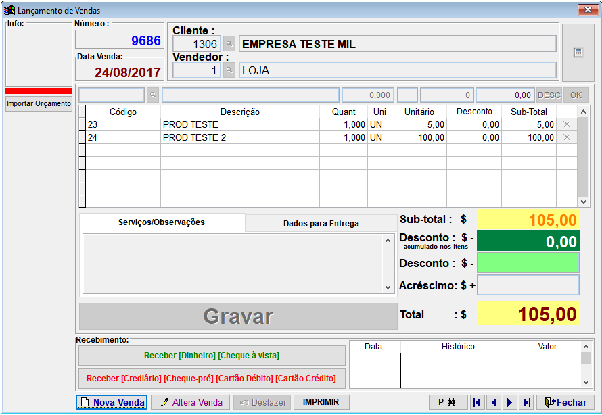The height and width of the screenshot is (415, 602).
Task: Click the Gravar button
Action: [x=238, y=316]
